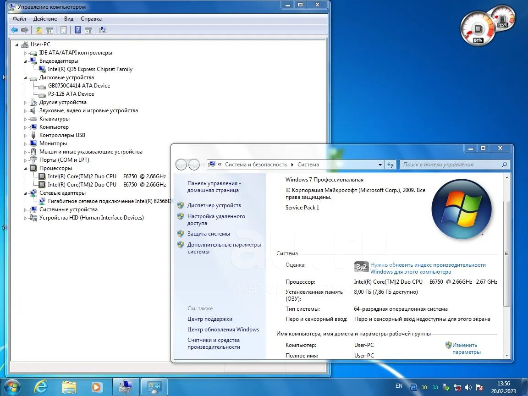The width and height of the screenshot is (528, 396).
Task: Expand the Клавиатуры node
Action: click(25, 119)
